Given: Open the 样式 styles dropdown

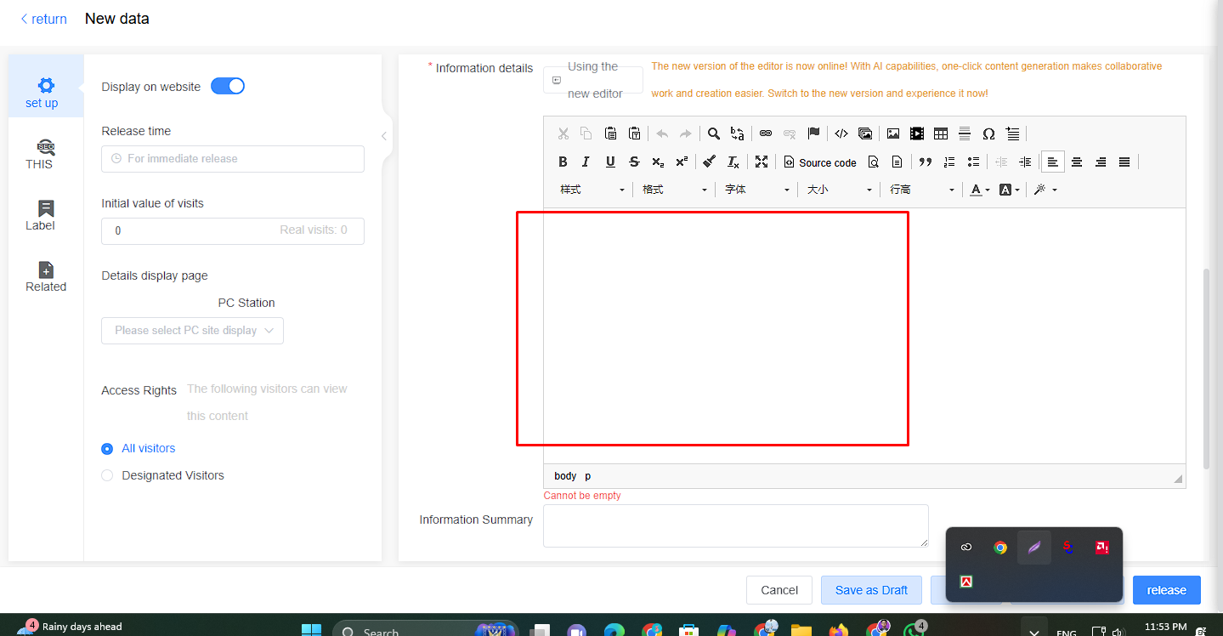Looking at the screenshot, I should click(592, 190).
